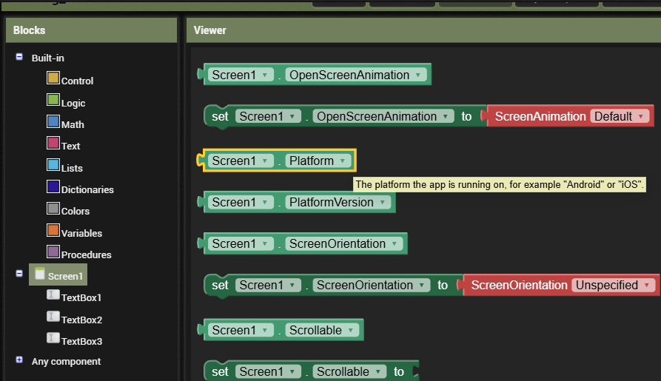The image size is (661, 381).
Task: Collapse the Screen1 component tree
Action: coord(19,273)
